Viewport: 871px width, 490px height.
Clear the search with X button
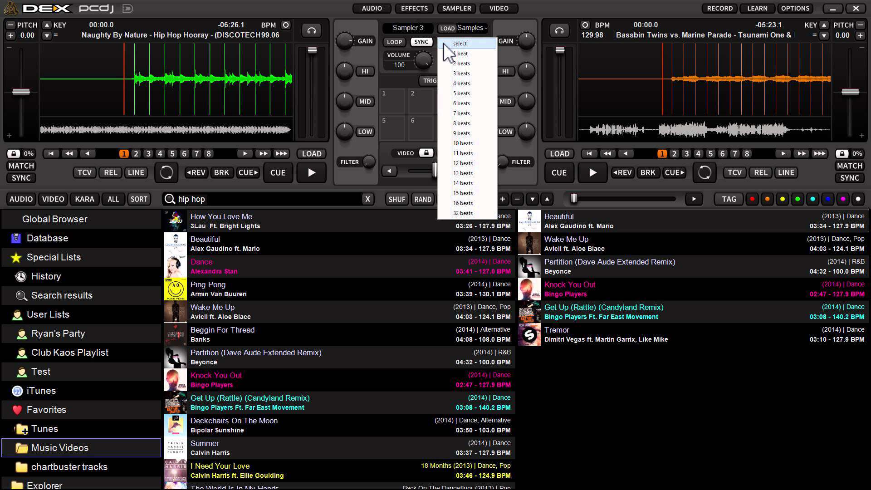(367, 199)
